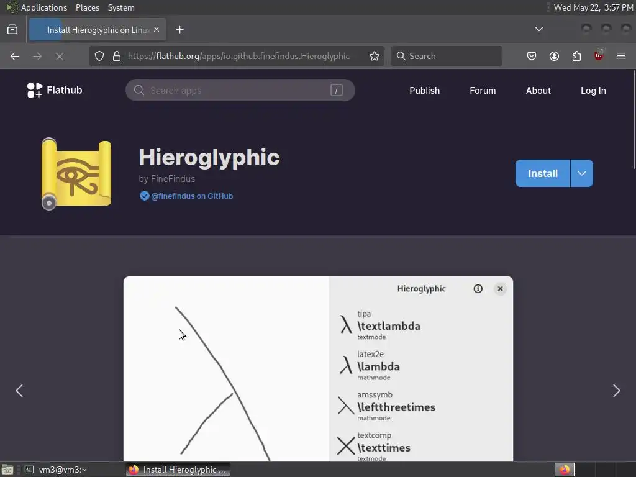
Task: Expand the list all tabs chevron
Action: [538, 29]
